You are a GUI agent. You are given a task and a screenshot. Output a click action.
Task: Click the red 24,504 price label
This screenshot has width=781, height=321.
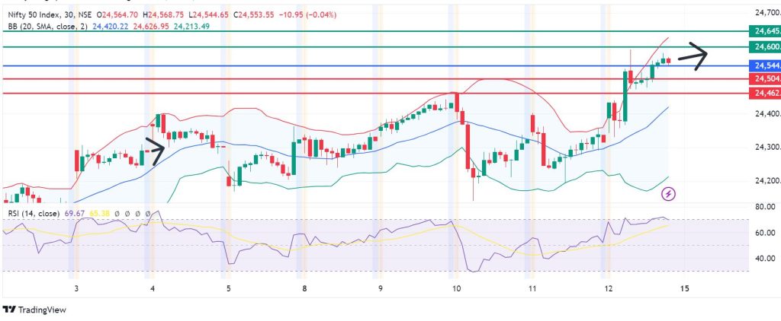coord(765,79)
